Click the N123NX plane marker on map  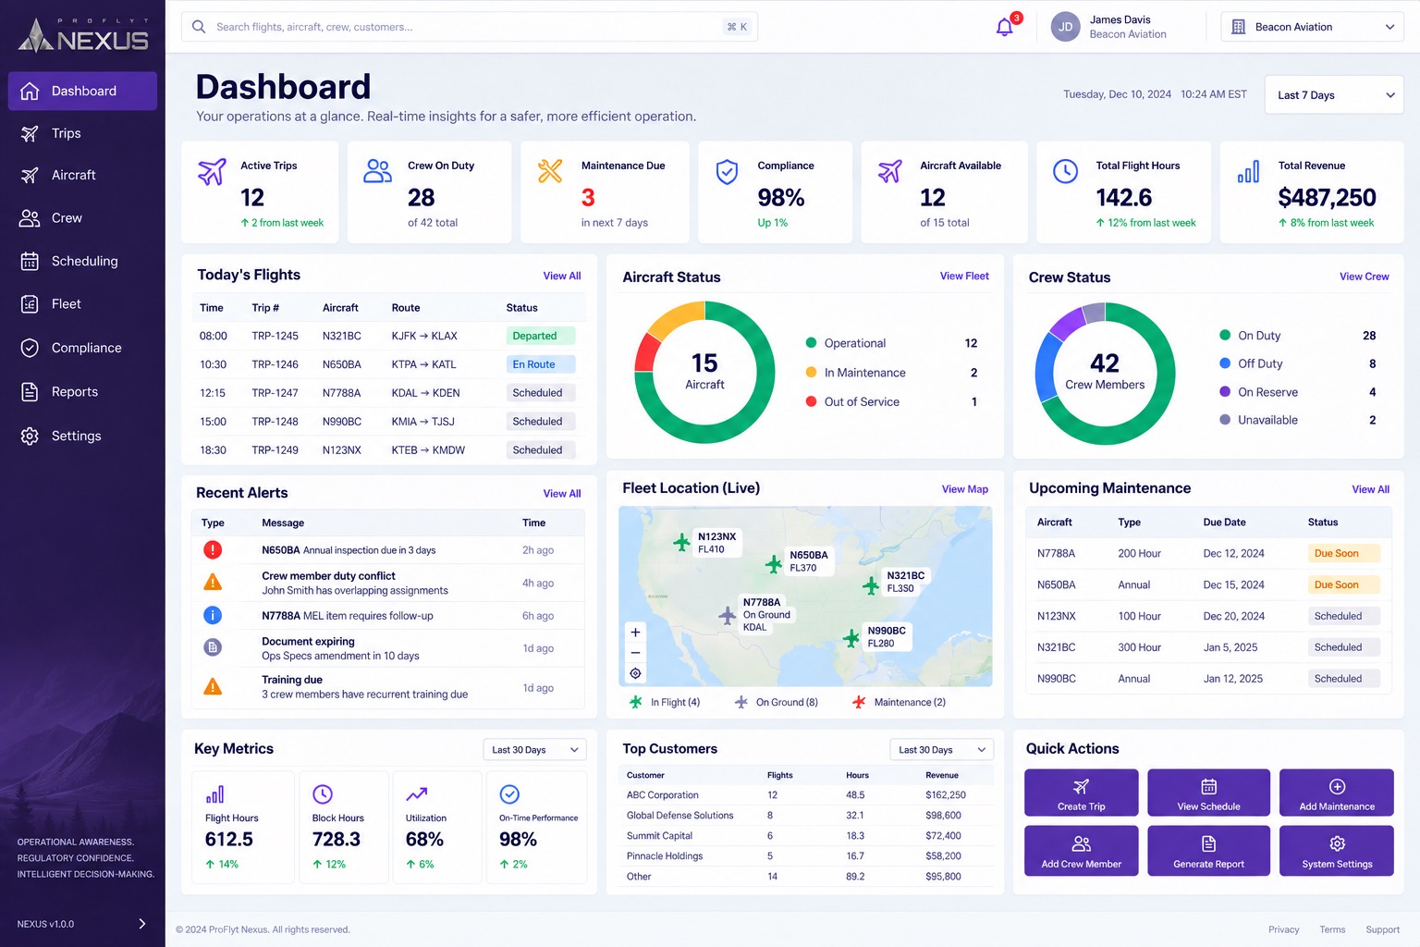point(681,542)
